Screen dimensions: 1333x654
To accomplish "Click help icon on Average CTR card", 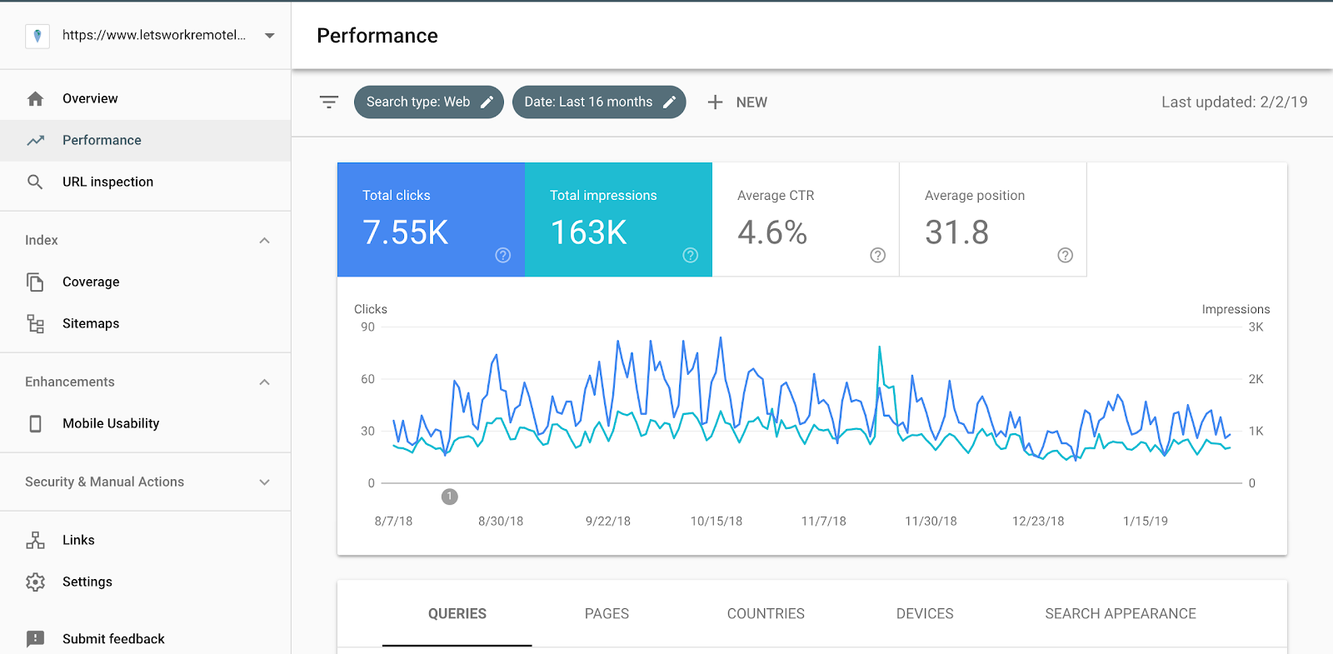I will click(877, 255).
